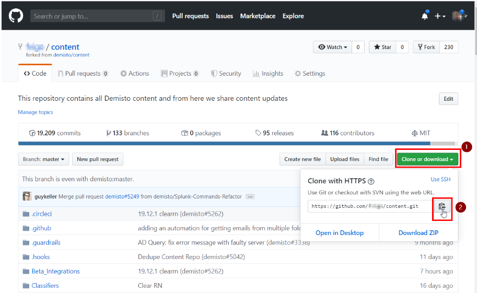Open Explore in top navigation
The height and width of the screenshot is (293, 477).
(x=293, y=16)
